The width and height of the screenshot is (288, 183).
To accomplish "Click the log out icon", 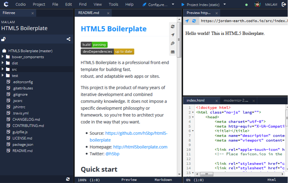I will click(x=284, y=4).
